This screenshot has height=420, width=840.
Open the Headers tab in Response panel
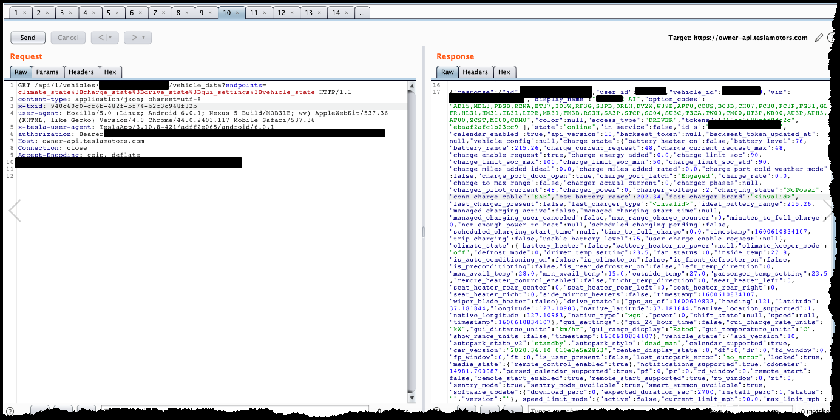(x=475, y=72)
